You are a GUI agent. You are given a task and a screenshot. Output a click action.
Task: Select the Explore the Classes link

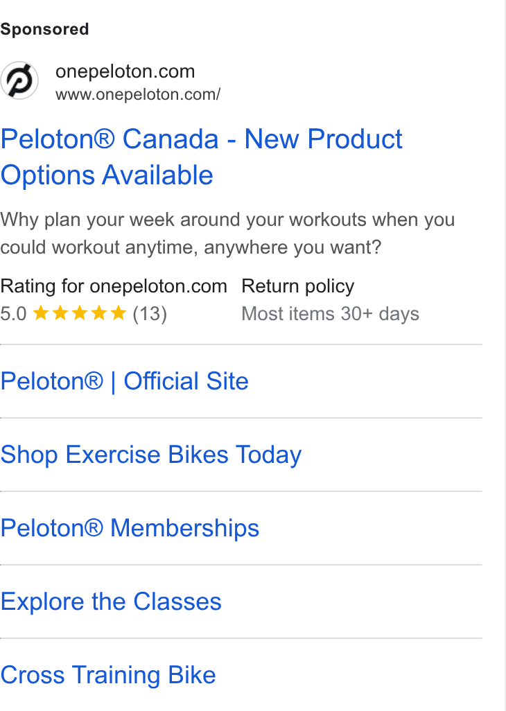(x=111, y=602)
